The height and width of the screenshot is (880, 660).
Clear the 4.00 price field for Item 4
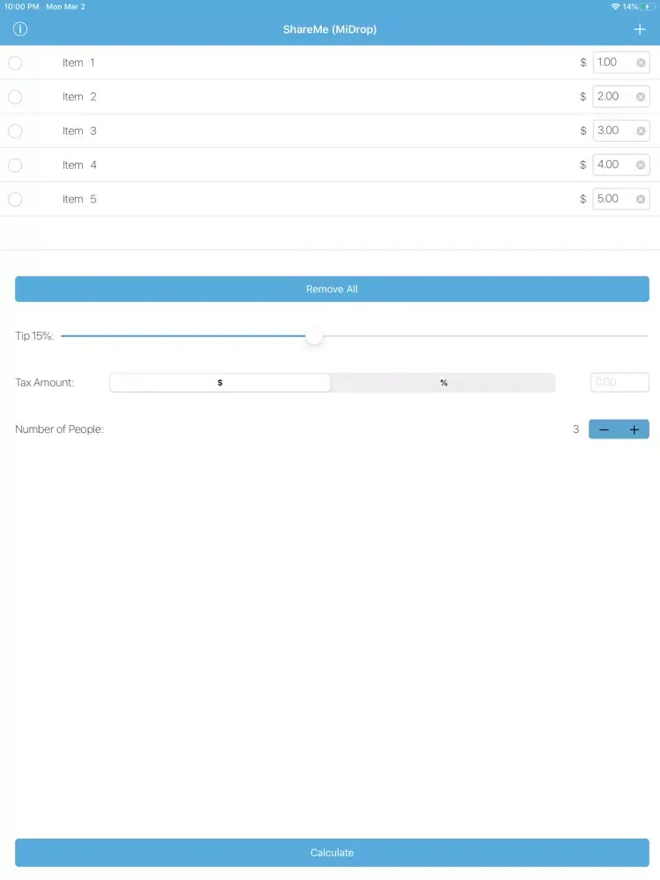pyautogui.click(x=641, y=165)
